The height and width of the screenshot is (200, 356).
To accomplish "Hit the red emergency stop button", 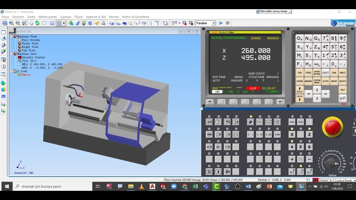I will click(x=332, y=127).
